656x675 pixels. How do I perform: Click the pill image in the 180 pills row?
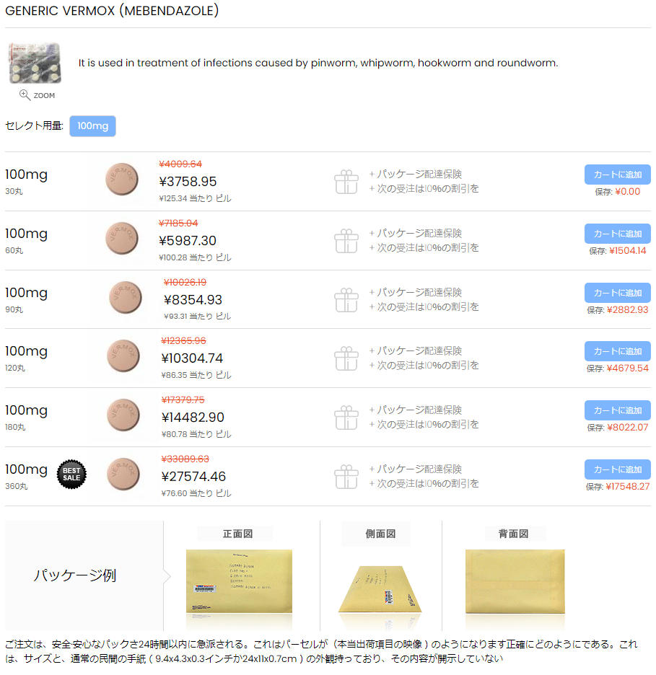coord(123,415)
